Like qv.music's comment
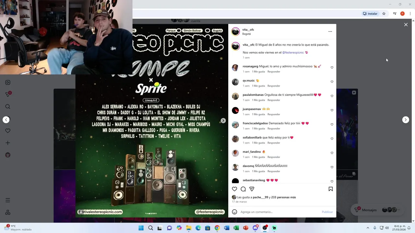 click(332, 82)
